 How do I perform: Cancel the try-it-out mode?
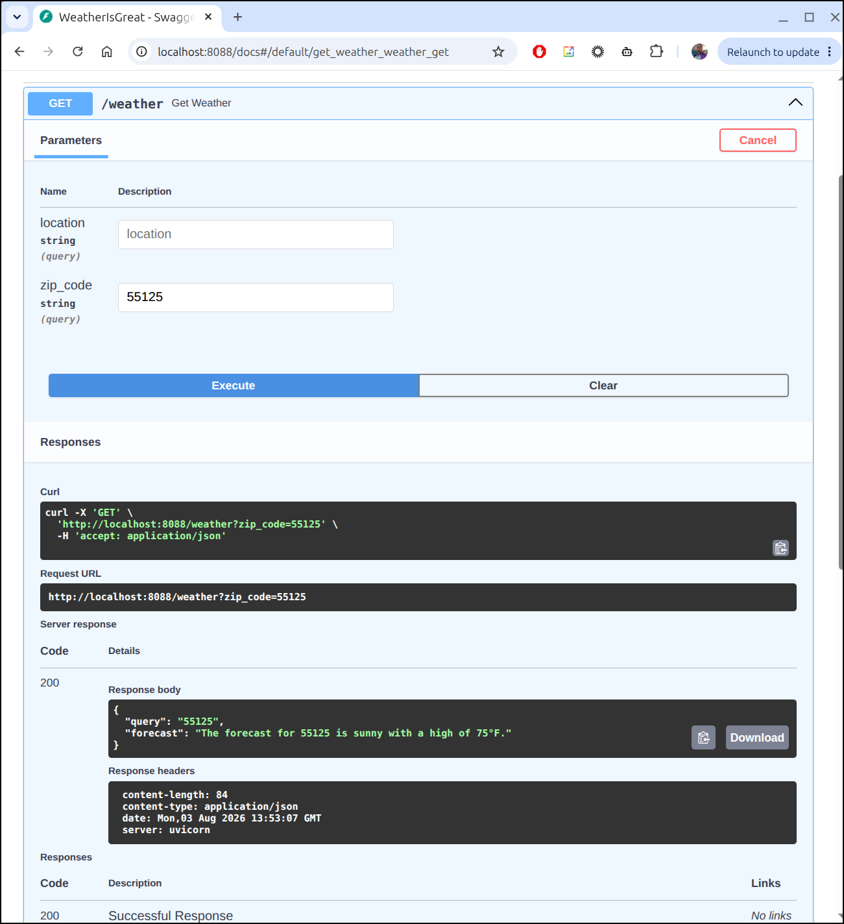point(758,140)
